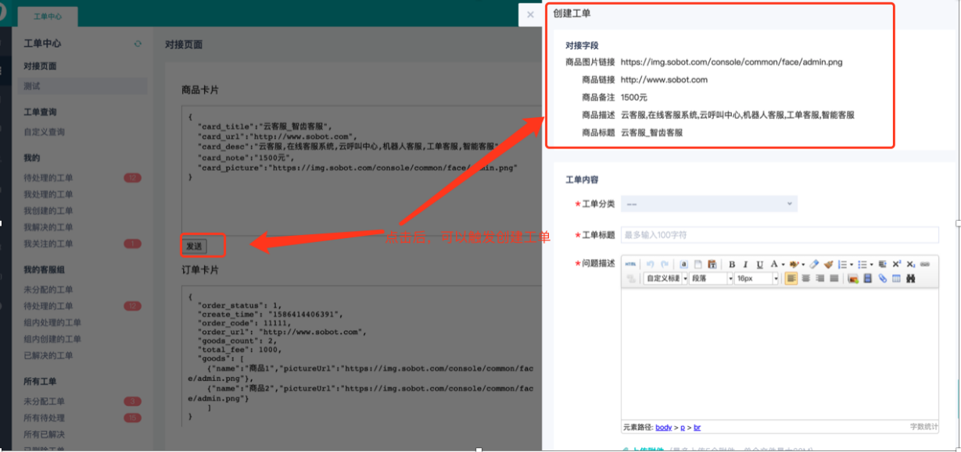961x452 pixels.
Task: Expand the font color dropdown arrow
Action: 783,264
